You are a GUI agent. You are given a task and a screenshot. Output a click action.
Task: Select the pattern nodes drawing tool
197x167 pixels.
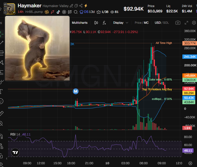(2, 62)
